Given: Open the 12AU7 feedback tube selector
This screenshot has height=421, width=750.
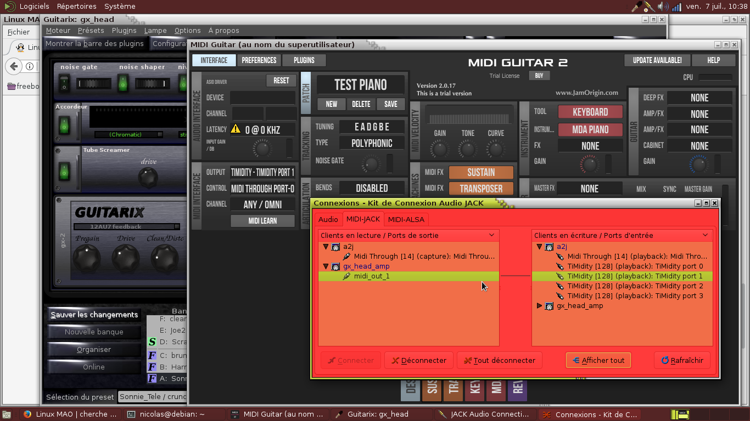Looking at the screenshot, I should pos(127,226).
